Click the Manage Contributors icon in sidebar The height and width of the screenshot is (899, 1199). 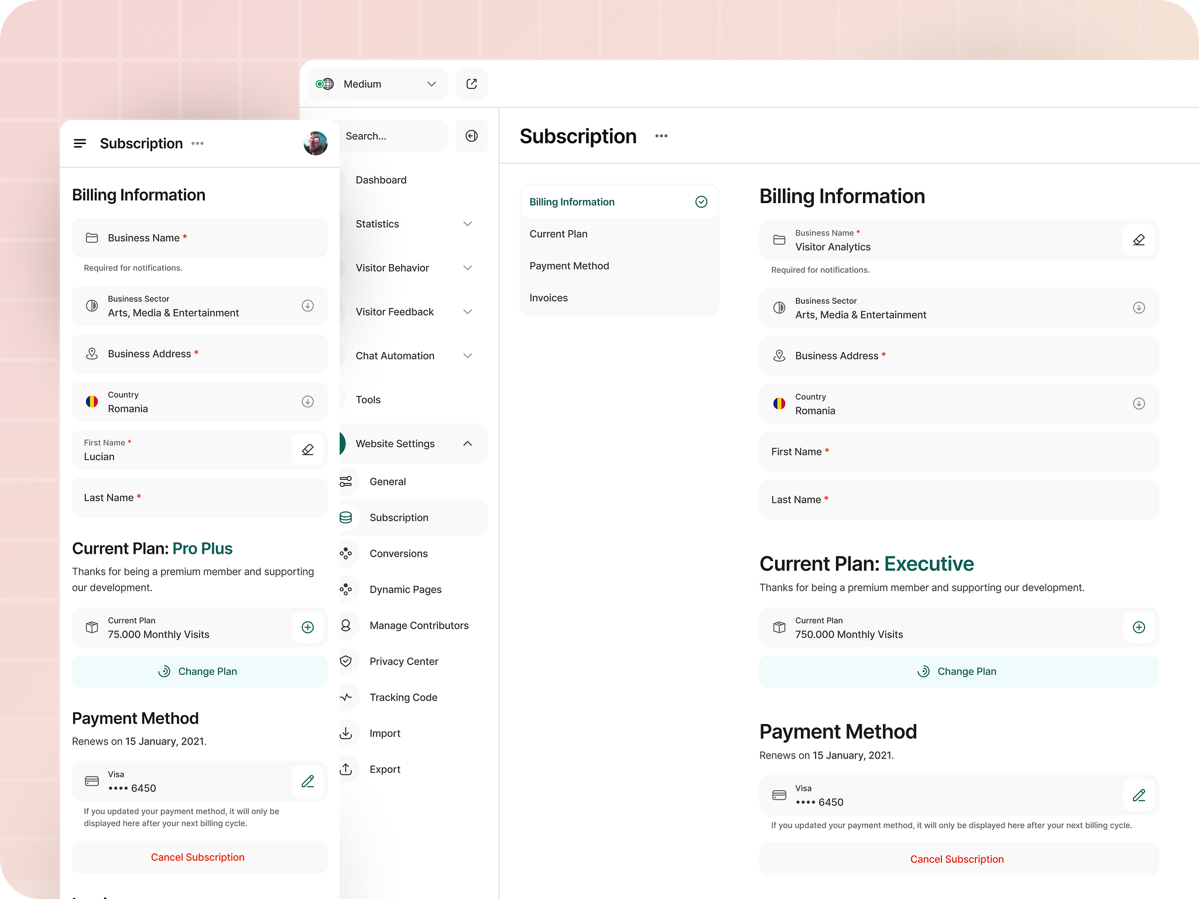coord(347,624)
